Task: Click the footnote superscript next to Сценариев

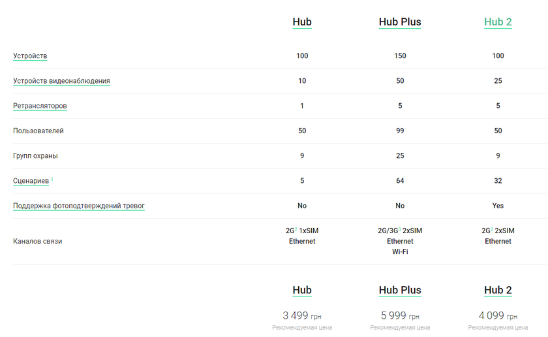Action: (x=52, y=179)
